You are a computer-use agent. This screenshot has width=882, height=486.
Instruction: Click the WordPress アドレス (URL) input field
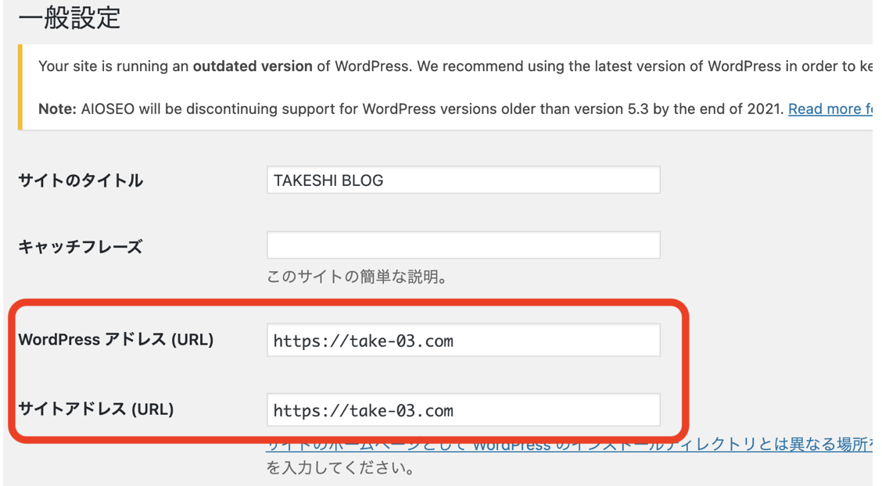[463, 341]
